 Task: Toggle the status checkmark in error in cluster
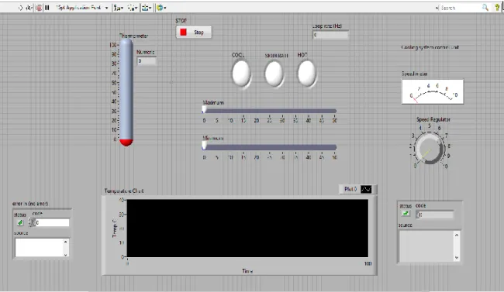(20, 222)
